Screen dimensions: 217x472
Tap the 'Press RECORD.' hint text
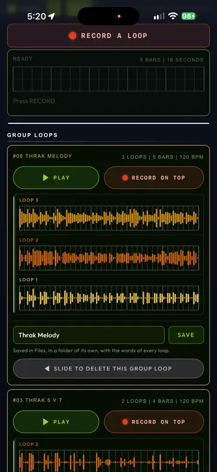coord(35,101)
